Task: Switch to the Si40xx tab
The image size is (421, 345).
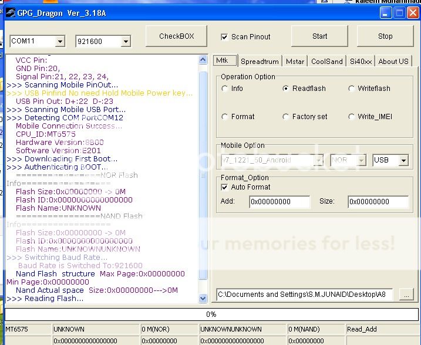Action: 361,62
